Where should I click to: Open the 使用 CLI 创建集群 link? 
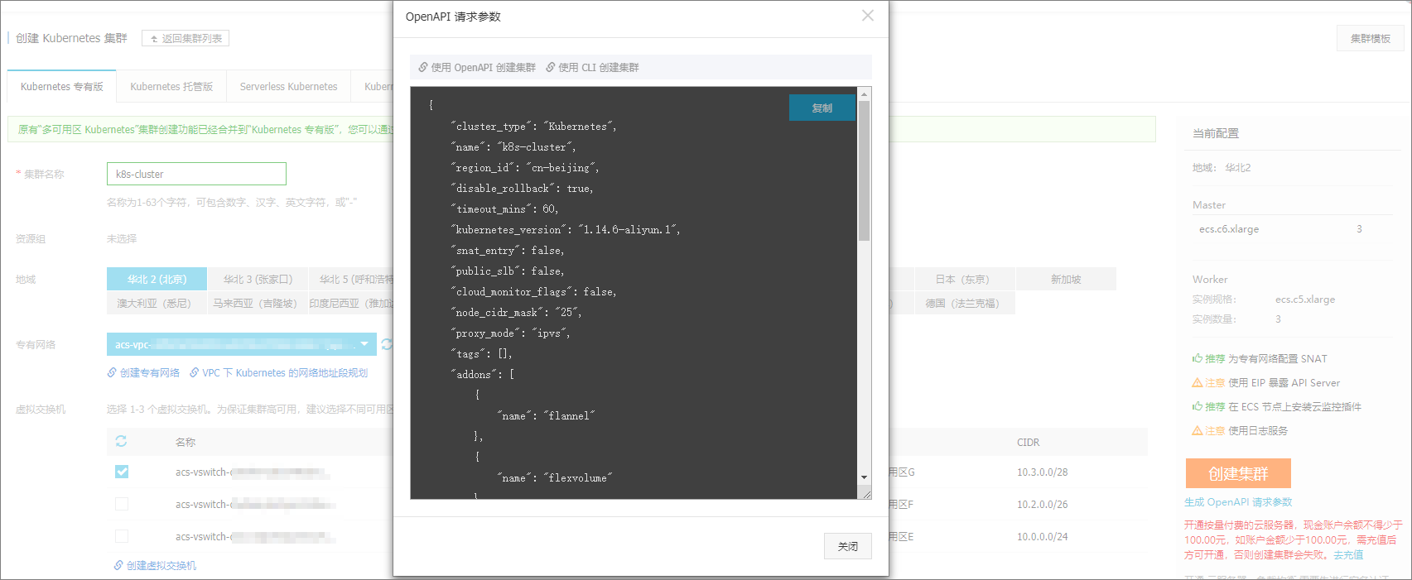tap(598, 67)
